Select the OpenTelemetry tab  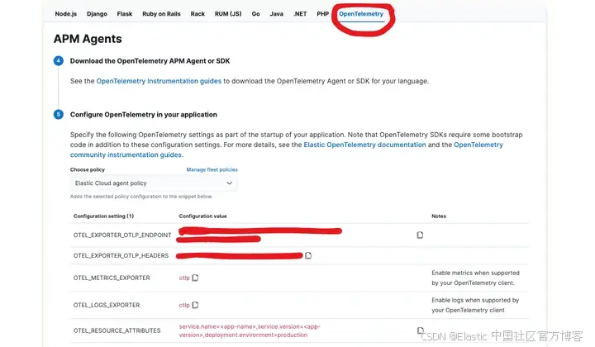[x=361, y=14]
